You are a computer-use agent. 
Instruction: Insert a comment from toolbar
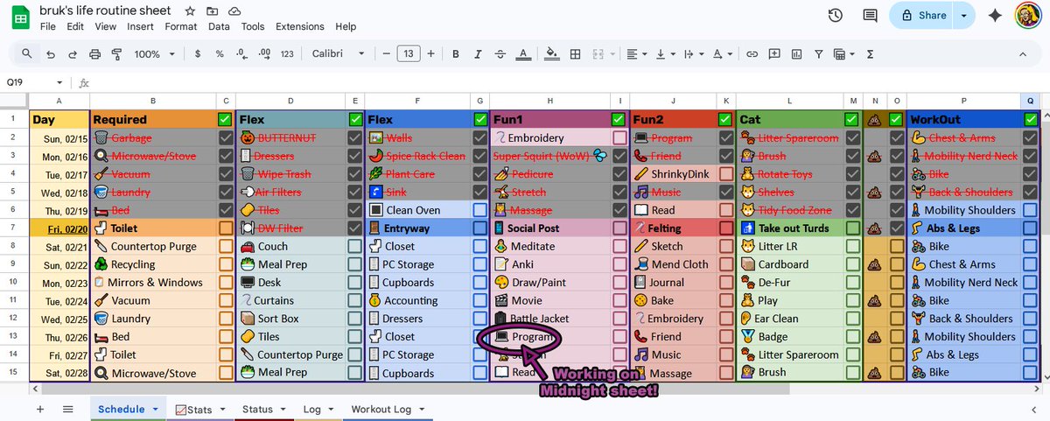point(773,53)
